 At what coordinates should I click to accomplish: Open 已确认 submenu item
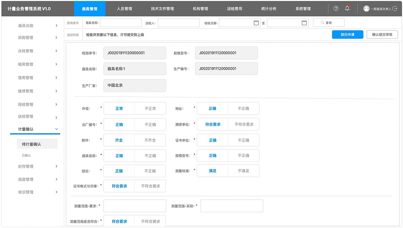click(26, 155)
